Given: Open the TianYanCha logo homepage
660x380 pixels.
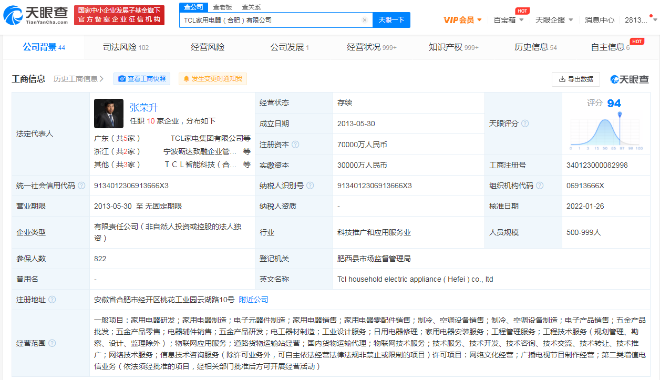Looking at the screenshot, I should click(x=36, y=15).
